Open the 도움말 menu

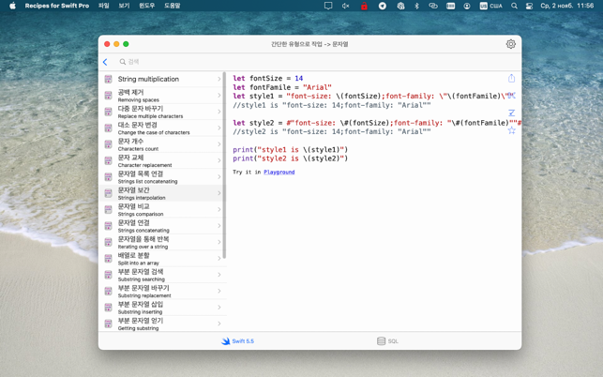point(172,6)
